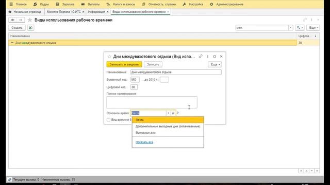Choose Выходные дни from the dropdown list
This screenshot has width=330, height=185.
(168, 133)
